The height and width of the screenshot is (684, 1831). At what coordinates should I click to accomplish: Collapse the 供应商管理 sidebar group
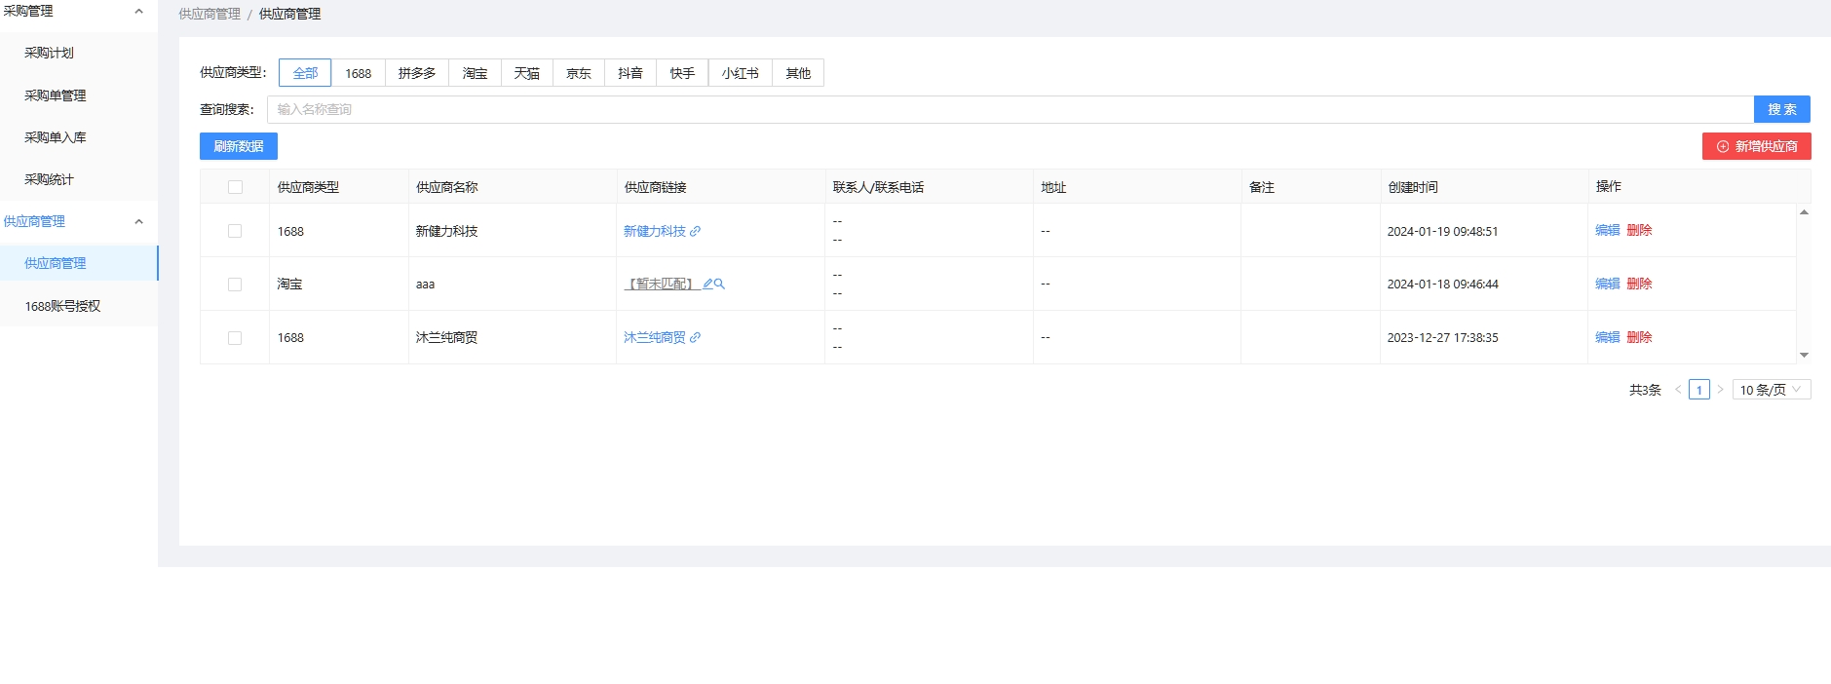(138, 221)
